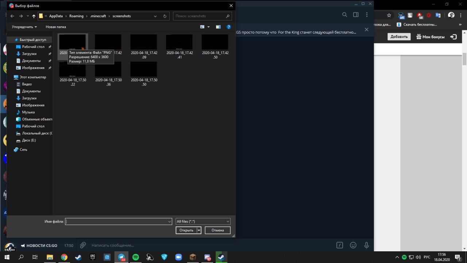This screenshot has height=263, width=467.
Task: Go back in the file dialog
Action: pos(12,16)
